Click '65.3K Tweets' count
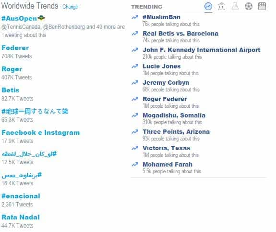Viewport: 276px width, 232px height. point(17,120)
